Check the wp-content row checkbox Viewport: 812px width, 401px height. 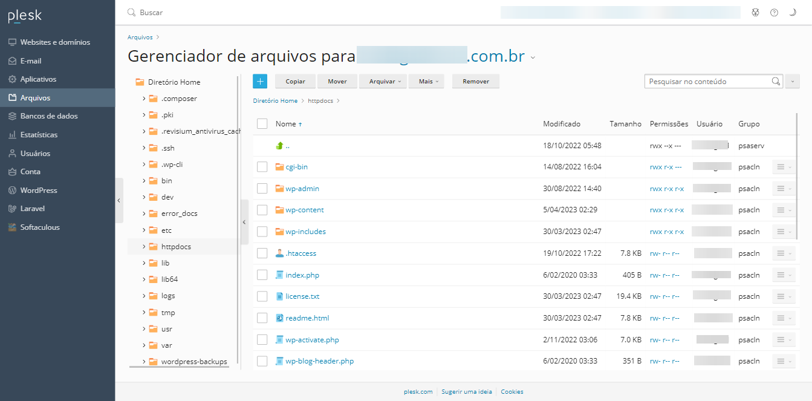pyautogui.click(x=262, y=210)
